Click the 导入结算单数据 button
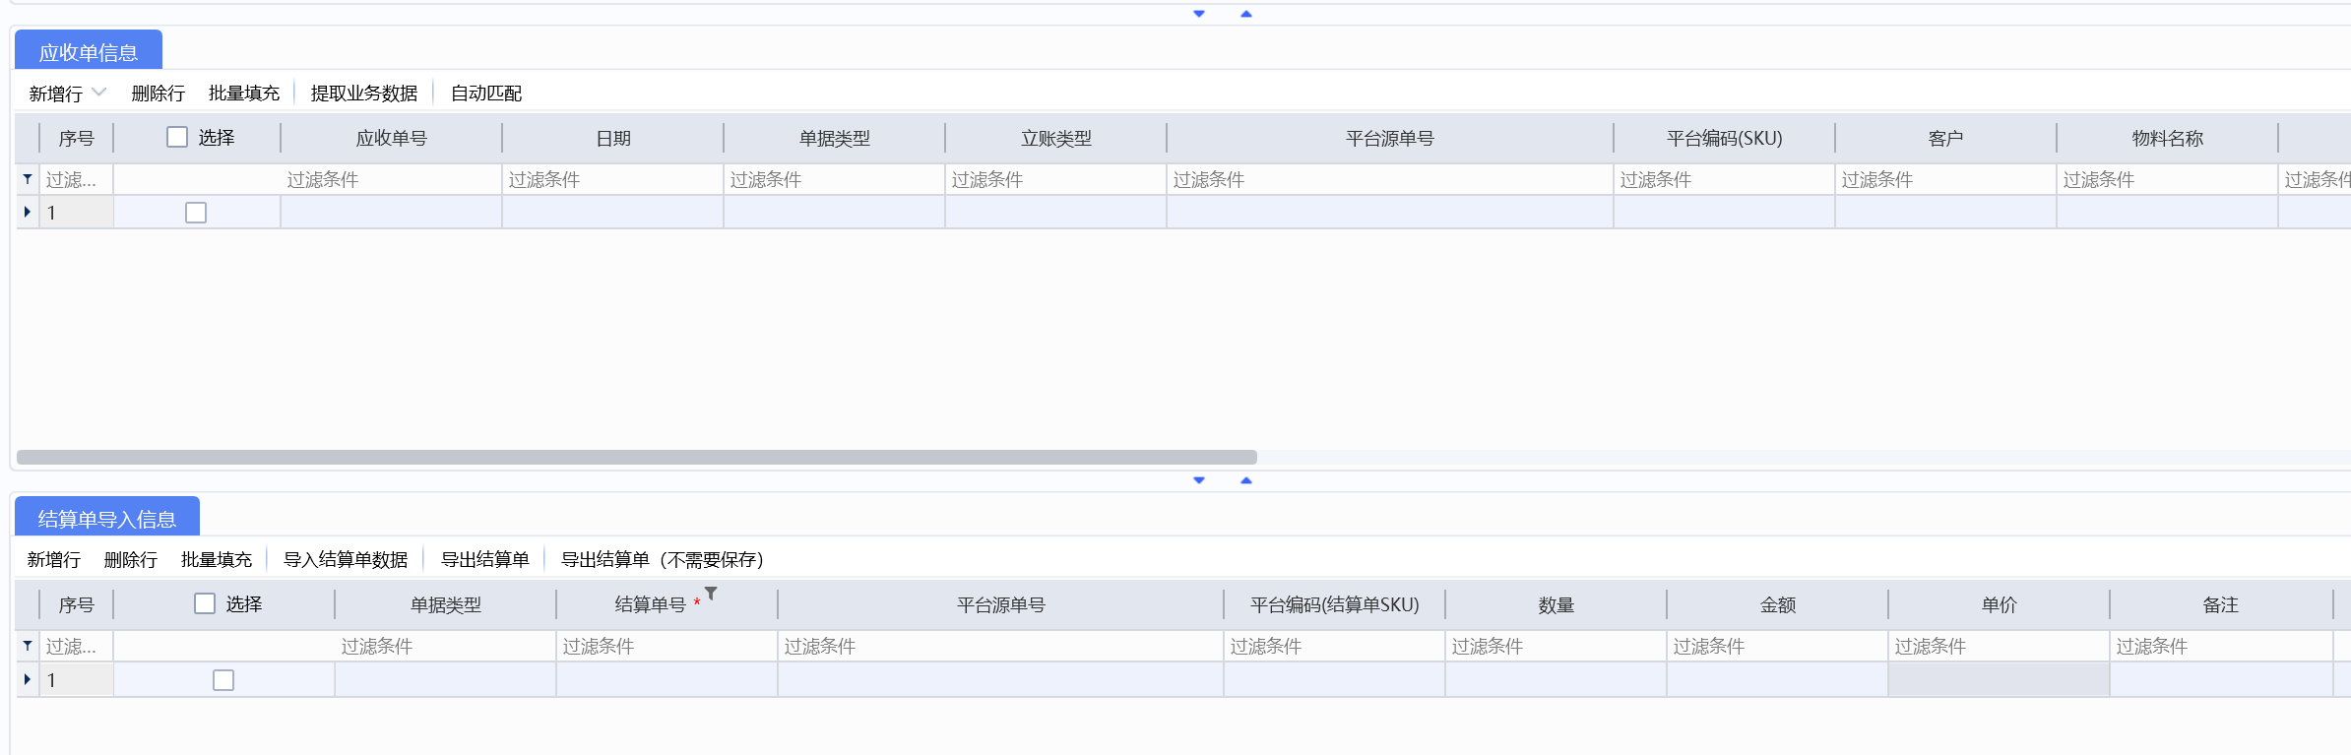Screen dimensions: 2351x755 tap(346, 560)
